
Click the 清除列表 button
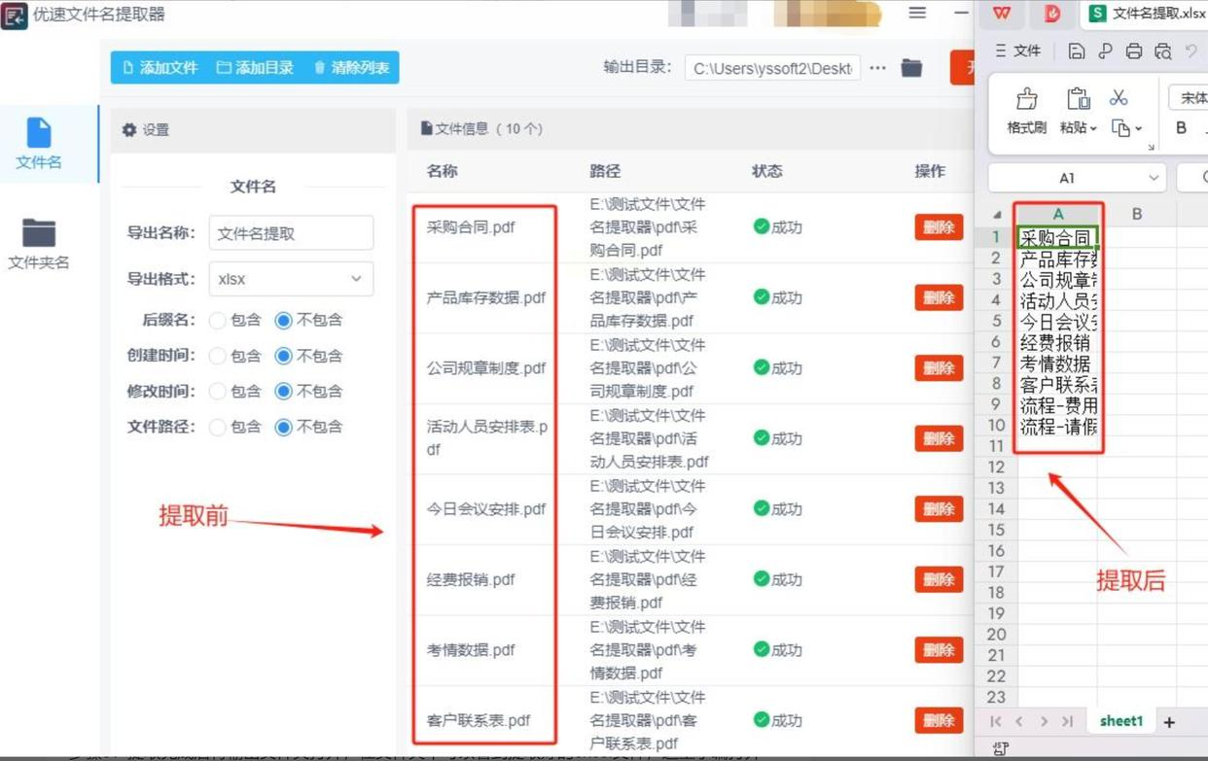coord(351,67)
